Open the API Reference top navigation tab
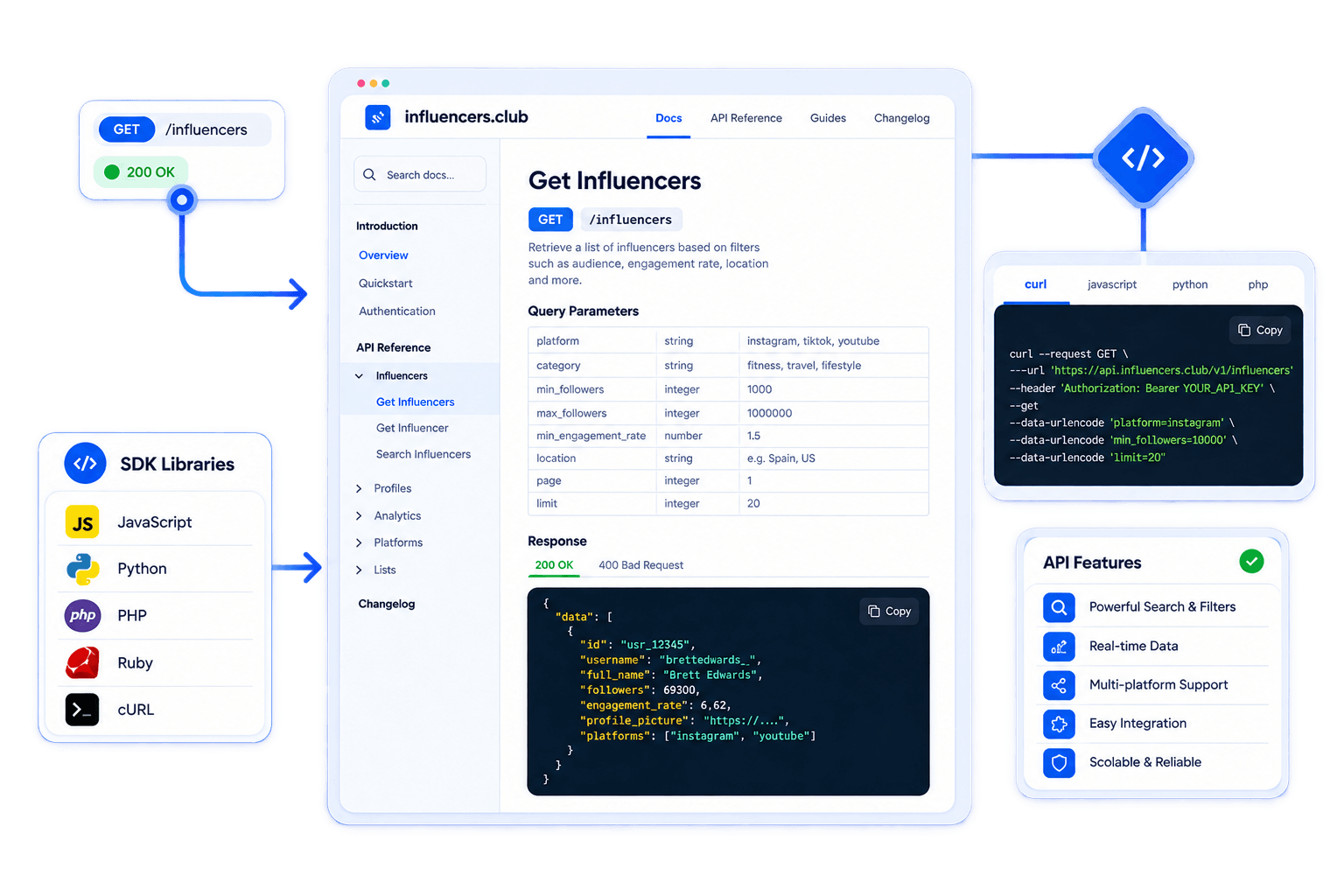This screenshot has width=1344, height=896. [x=746, y=118]
